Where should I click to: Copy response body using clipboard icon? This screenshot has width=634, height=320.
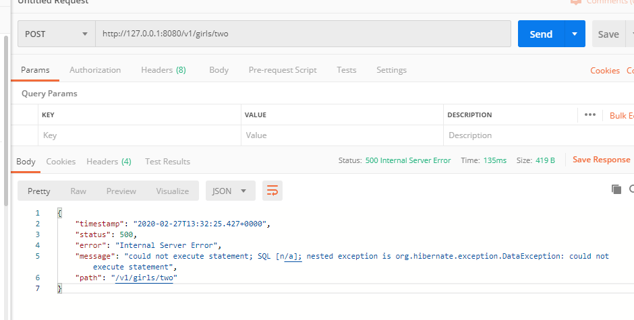tap(616, 189)
